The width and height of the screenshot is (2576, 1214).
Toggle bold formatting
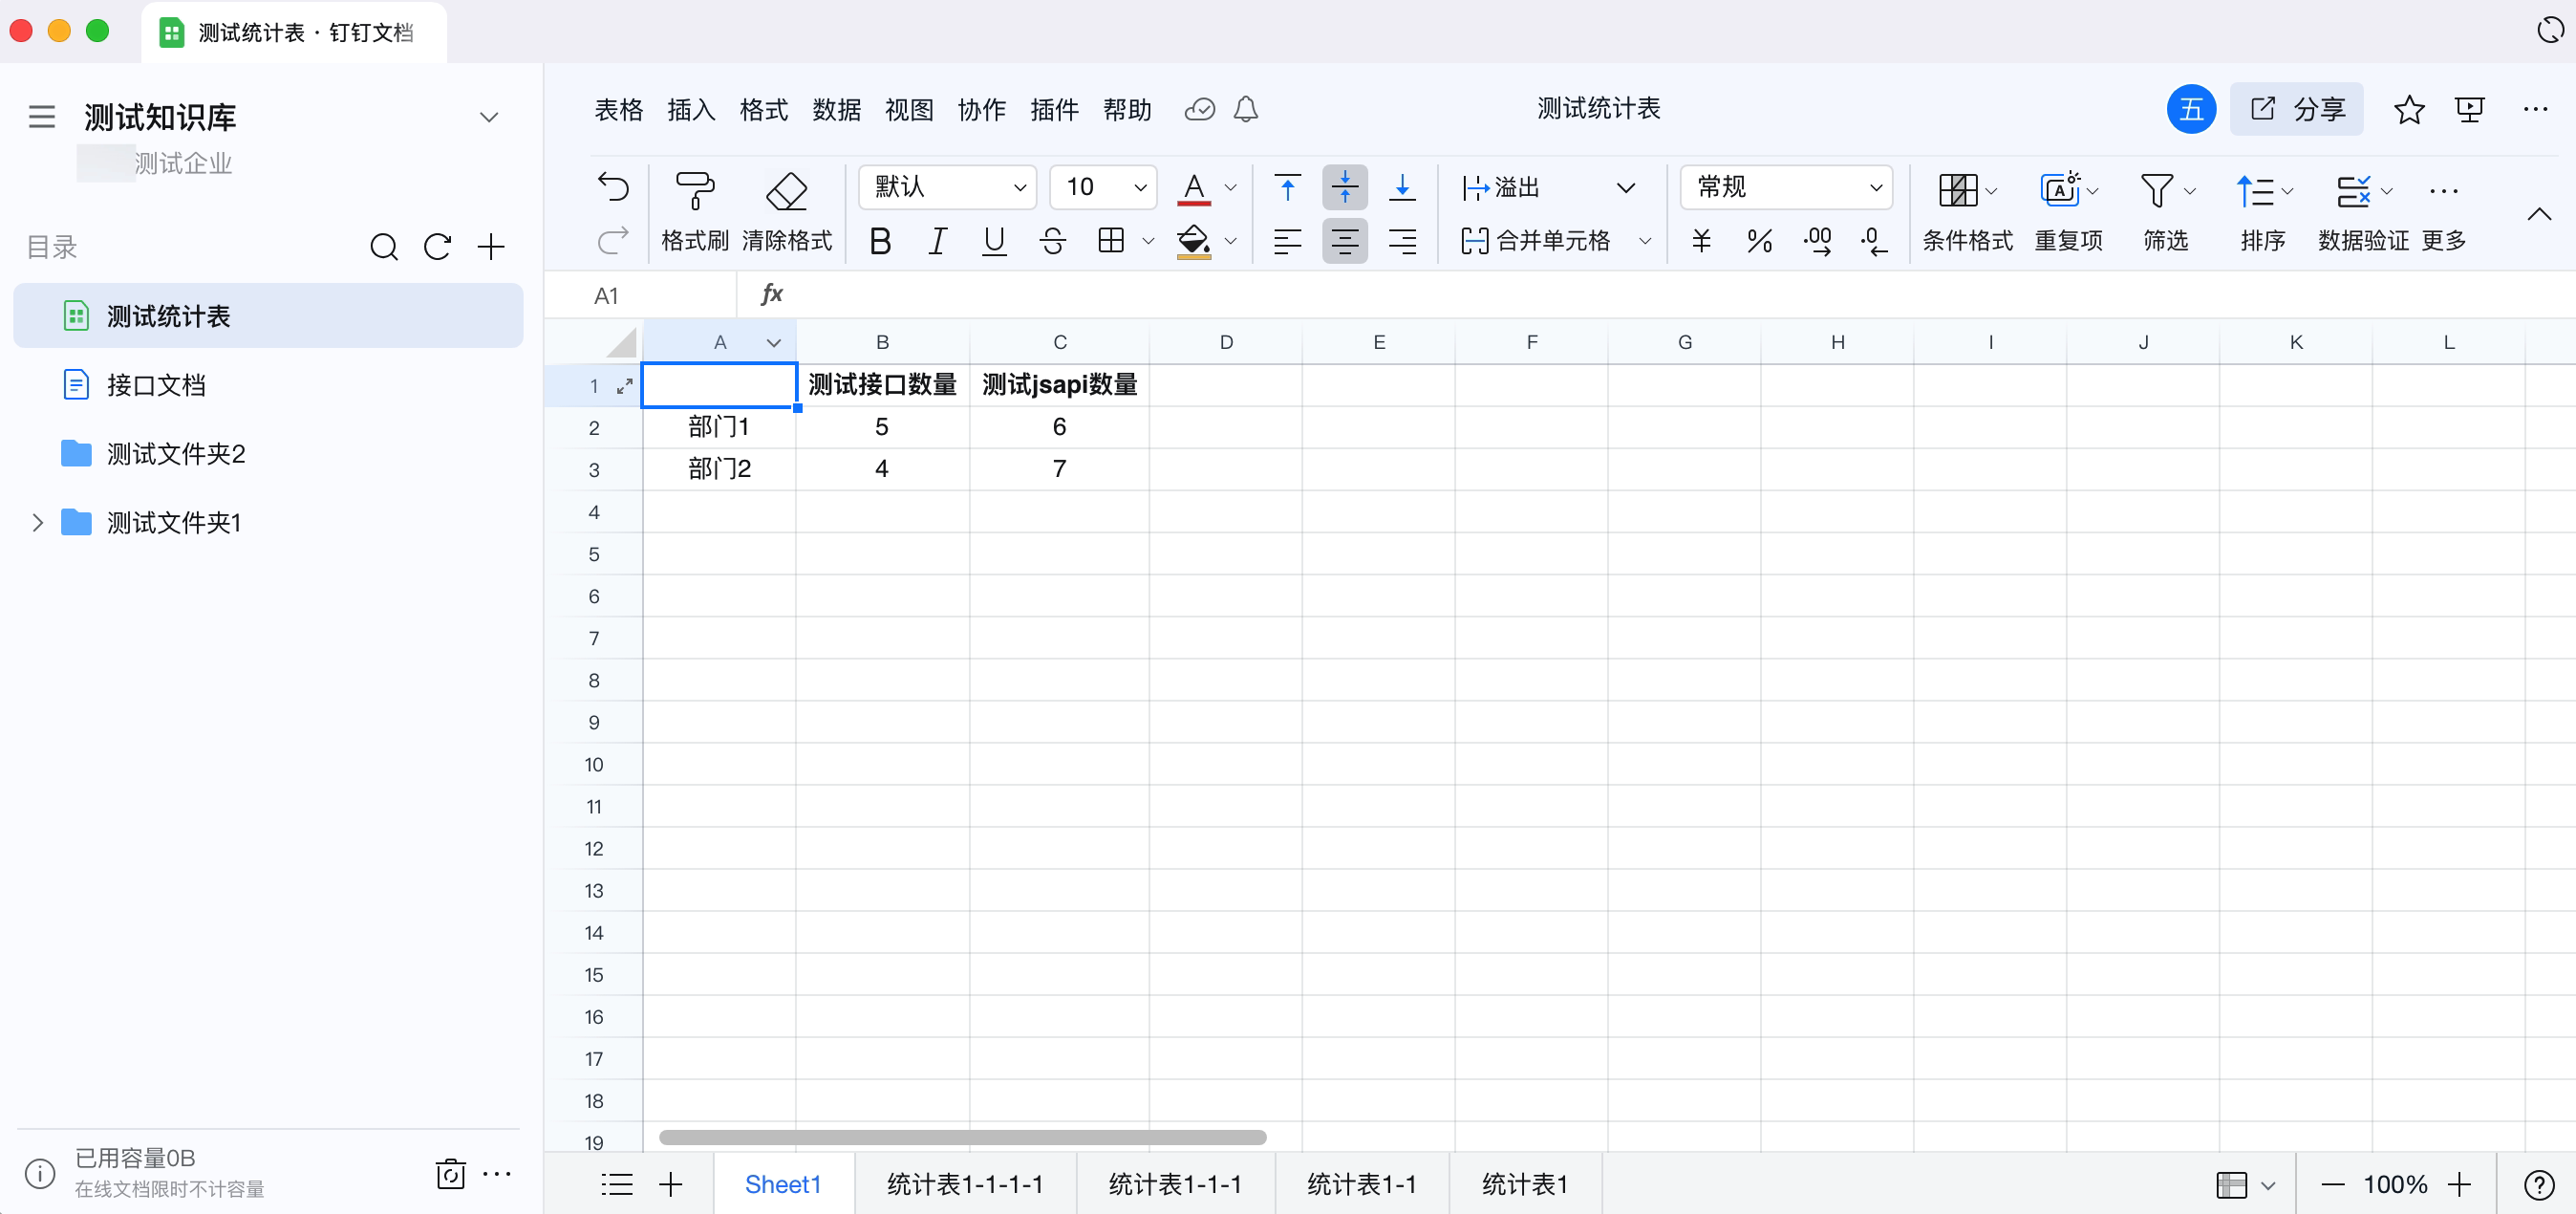tap(880, 241)
